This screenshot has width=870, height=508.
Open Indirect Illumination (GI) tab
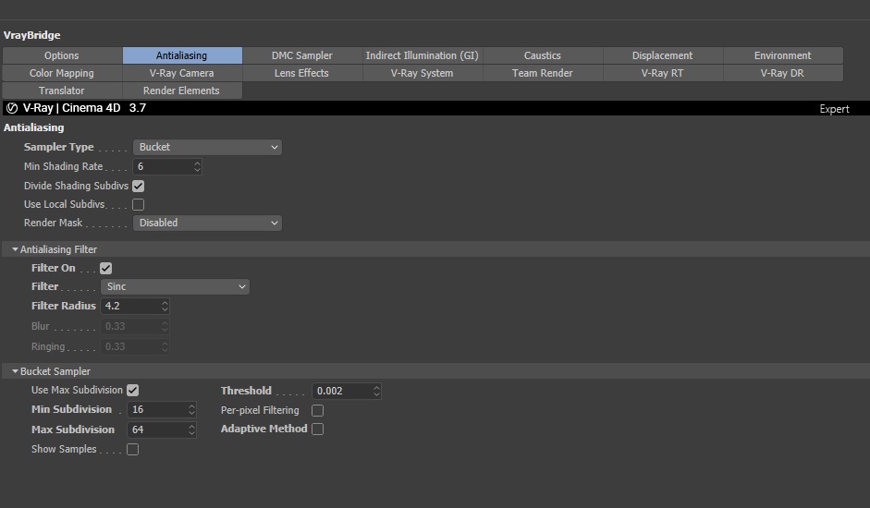(x=422, y=55)
